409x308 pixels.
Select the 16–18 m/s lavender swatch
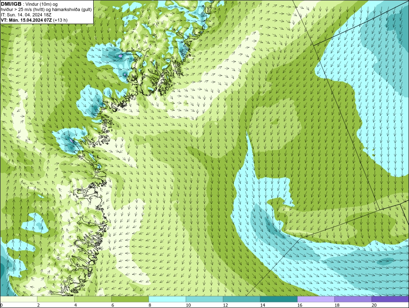tap(316, 299)
